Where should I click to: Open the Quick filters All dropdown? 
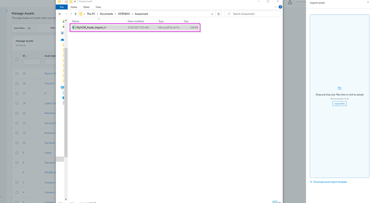tap(31, 28)
